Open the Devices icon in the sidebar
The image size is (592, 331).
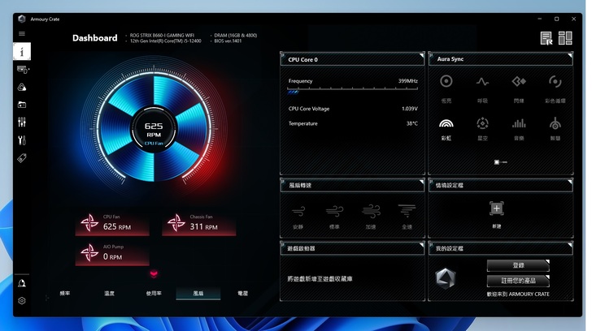tap(22, 69)
